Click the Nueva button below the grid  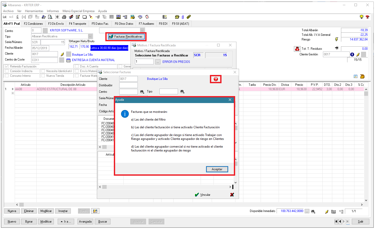point(12,211)
